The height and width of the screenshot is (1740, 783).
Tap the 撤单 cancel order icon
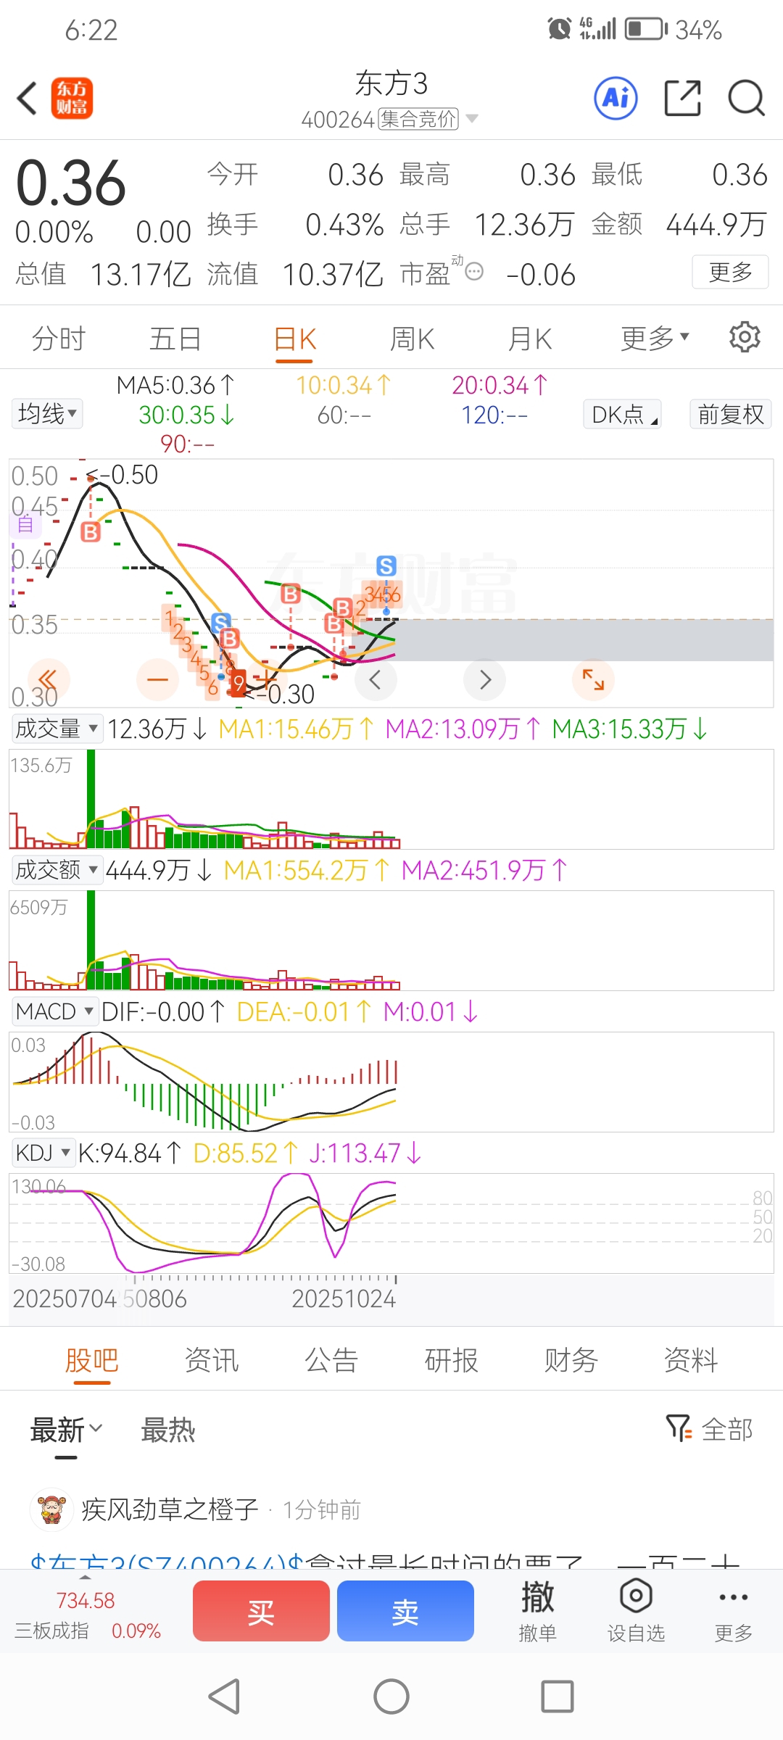[x=538, y=1611]
